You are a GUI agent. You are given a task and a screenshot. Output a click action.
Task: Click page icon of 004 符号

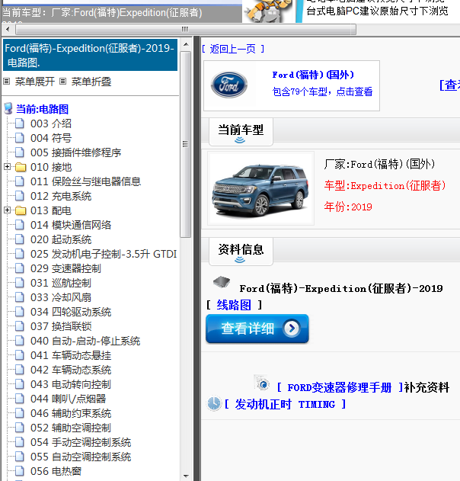tap(20, 138)
